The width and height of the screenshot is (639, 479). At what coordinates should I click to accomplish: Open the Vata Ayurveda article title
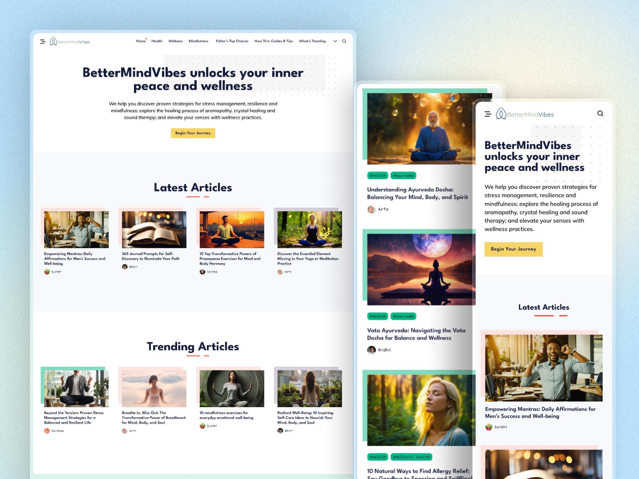[x=416, y=334]
